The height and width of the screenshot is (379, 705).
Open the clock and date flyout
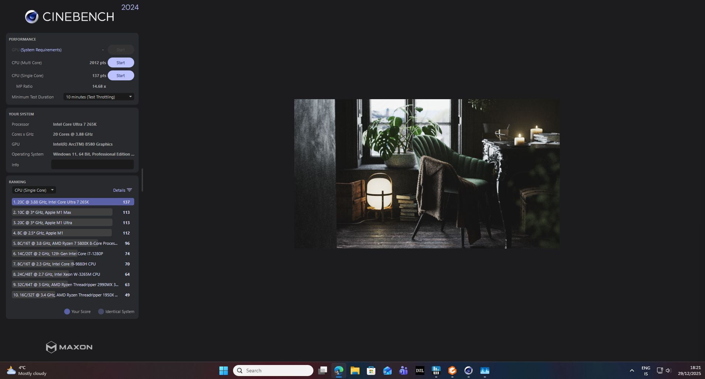[x=689, y=371]
